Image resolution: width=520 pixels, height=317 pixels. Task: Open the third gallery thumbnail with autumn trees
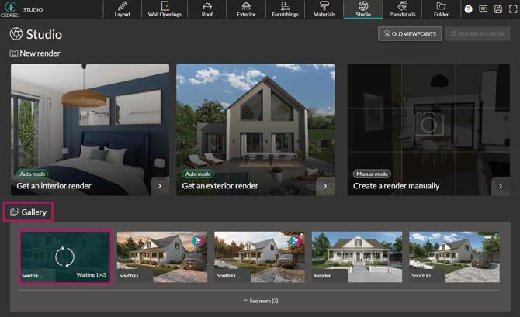[259, 257]
